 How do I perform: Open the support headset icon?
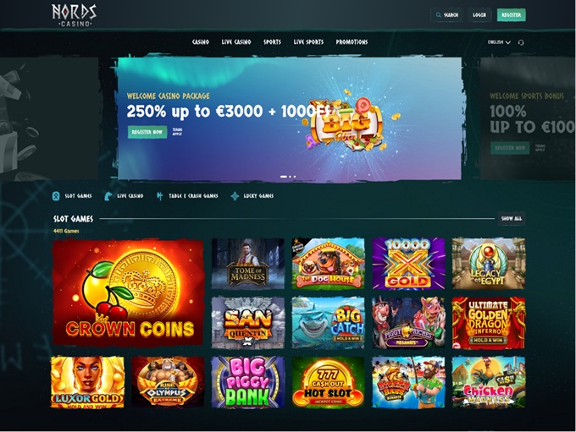pyautogui.click(x=521, y=42)
